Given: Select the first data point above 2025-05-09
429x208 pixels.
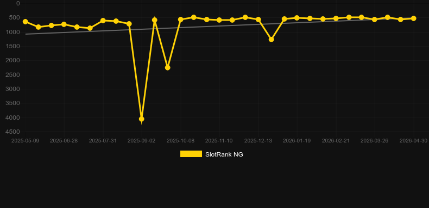Looking at the screenshot, I should (x=25, y=22).
